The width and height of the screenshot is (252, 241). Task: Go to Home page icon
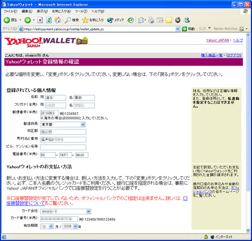coord(58,20)
